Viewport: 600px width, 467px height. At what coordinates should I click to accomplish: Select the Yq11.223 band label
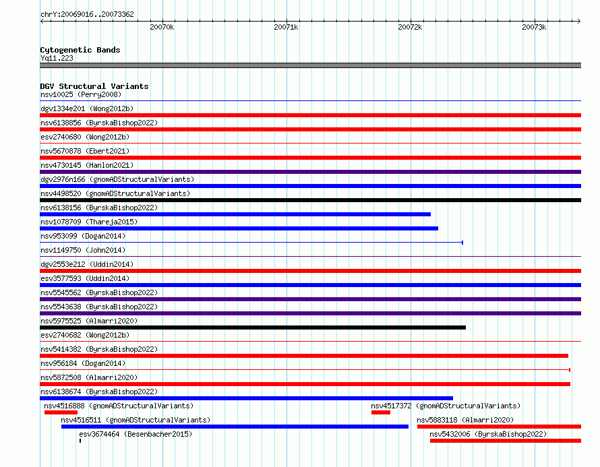click(57, 58)
